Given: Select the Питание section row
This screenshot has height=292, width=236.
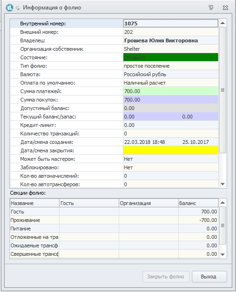Looking at the screenshot, I should tap(114, 229).
